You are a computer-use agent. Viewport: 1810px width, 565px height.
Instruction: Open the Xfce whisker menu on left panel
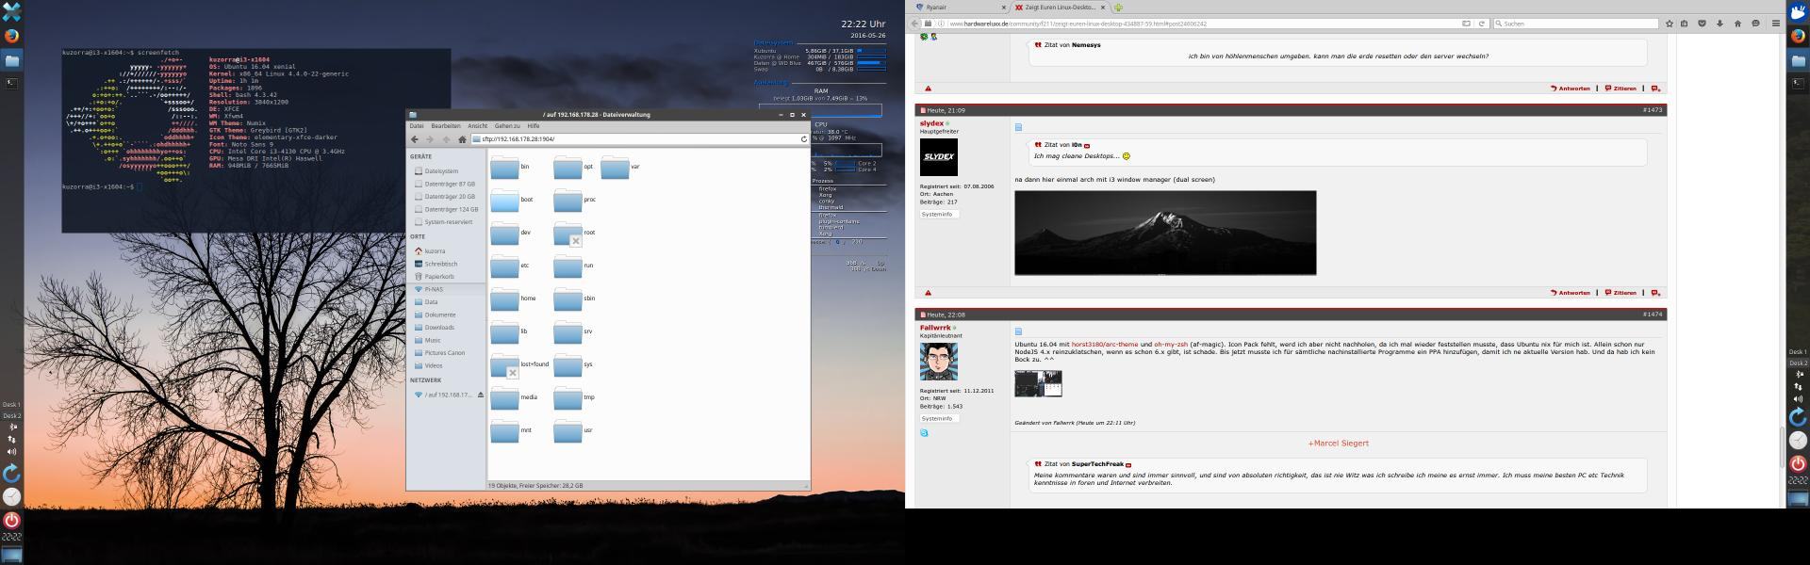point(11,11)
